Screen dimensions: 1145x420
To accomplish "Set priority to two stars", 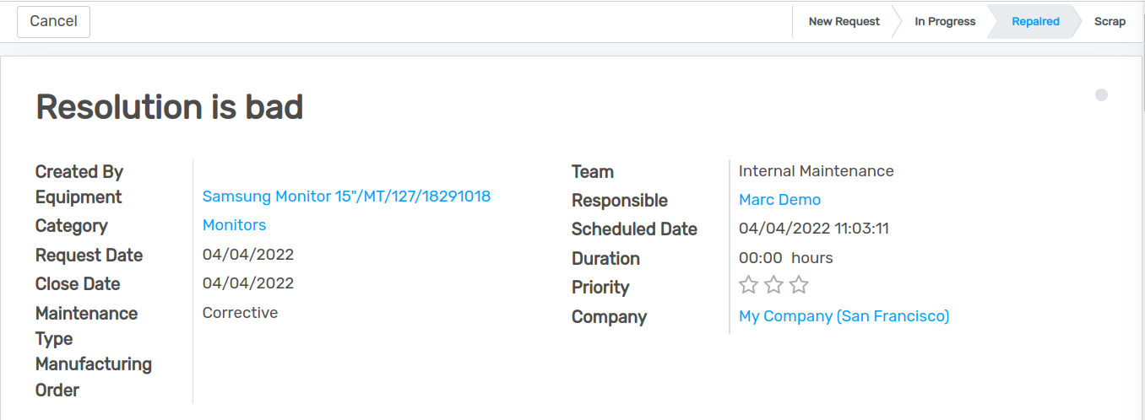I will pos(773,285).
